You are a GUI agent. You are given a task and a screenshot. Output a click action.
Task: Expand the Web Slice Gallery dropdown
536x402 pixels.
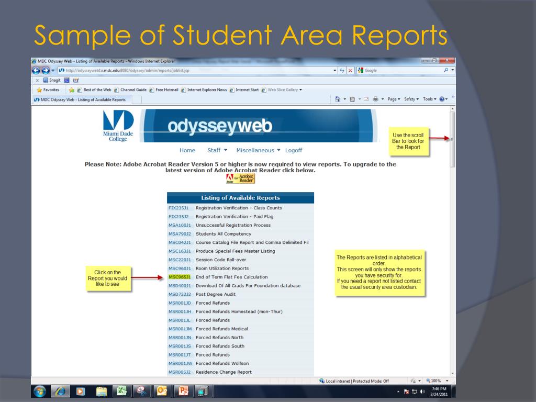point(300,90)
